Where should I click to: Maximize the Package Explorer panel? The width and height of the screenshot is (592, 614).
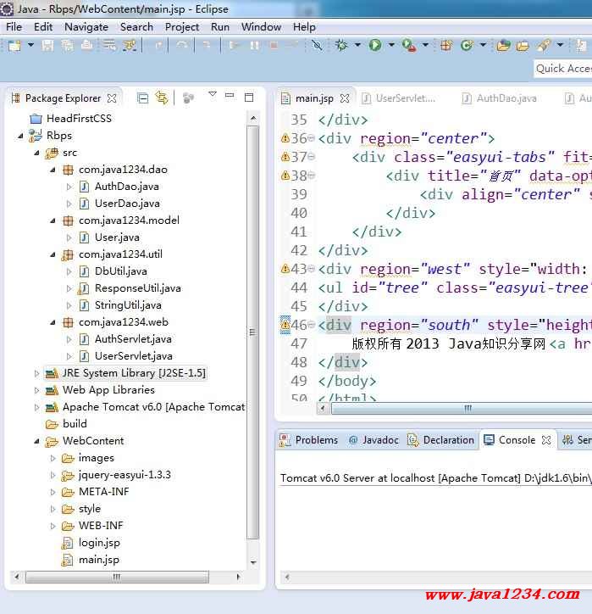pyautogui.click(x=249, y=98)
